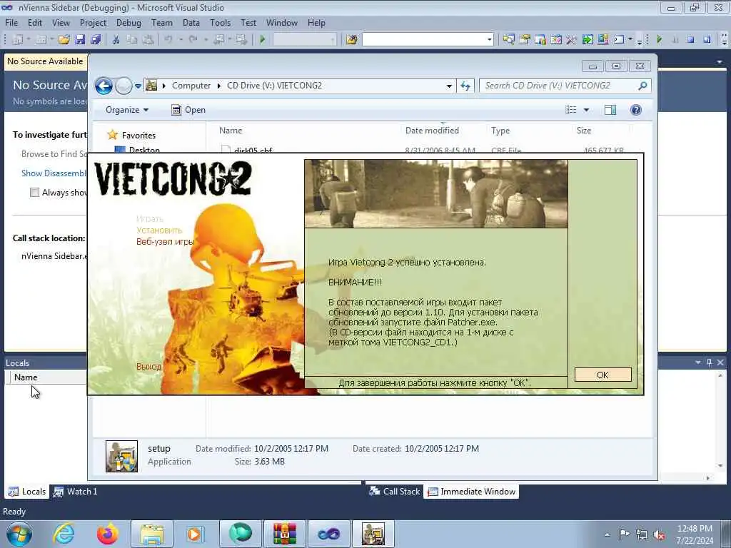Show hidden system tray icons
This screenshot has height=548, width=731.
coord(607,535)
